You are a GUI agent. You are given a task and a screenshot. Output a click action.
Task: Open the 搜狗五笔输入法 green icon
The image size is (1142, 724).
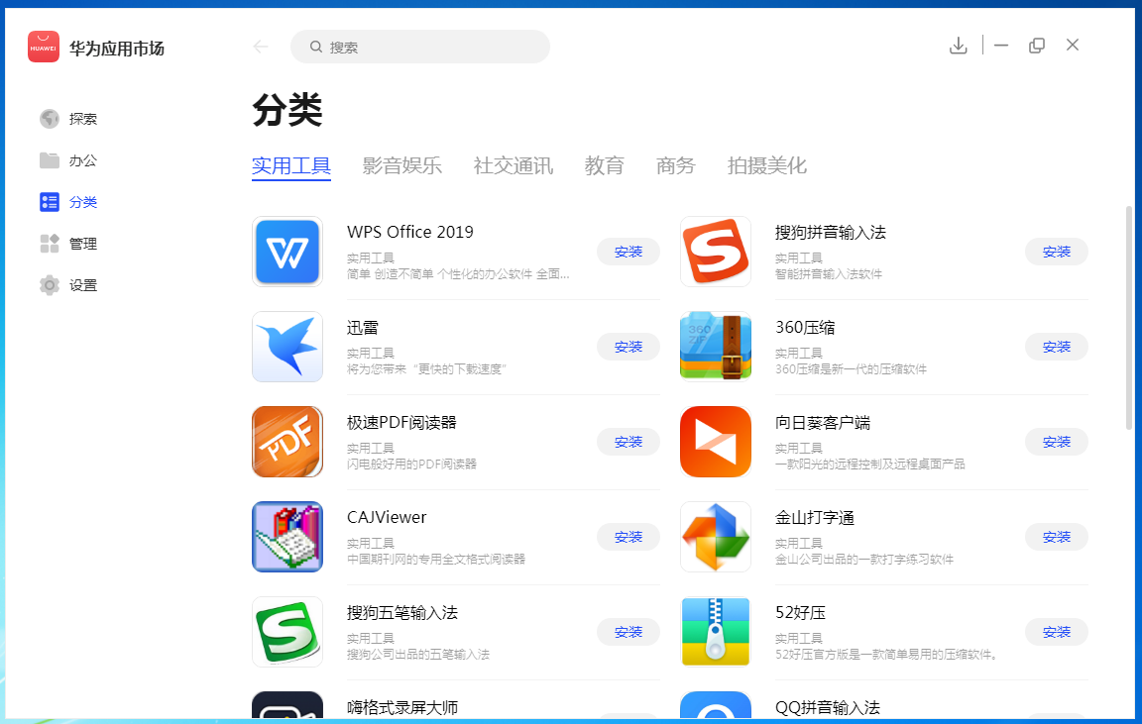pyautogui.click(x=287, y=632)
